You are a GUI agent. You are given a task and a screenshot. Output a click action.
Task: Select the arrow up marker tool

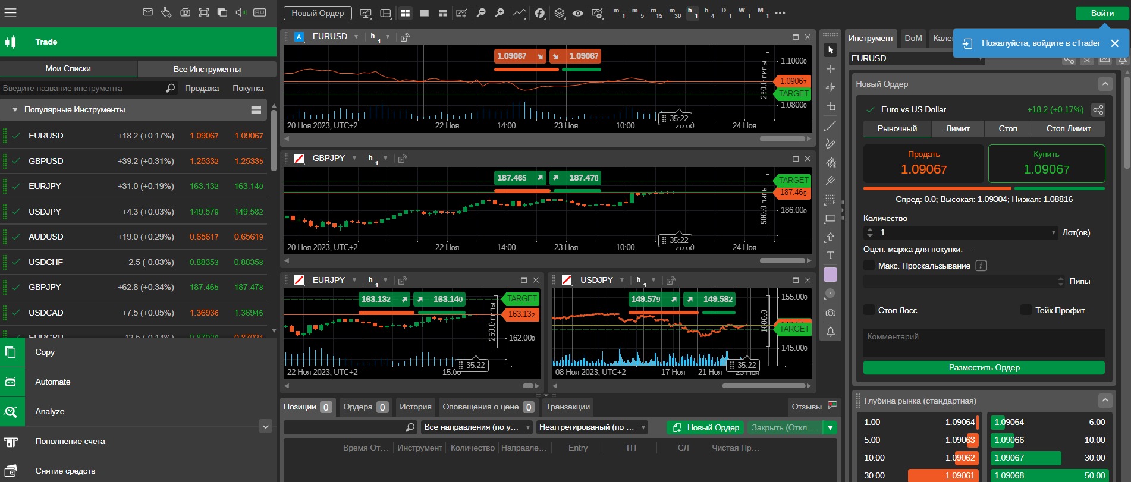(x=831, y=237)
